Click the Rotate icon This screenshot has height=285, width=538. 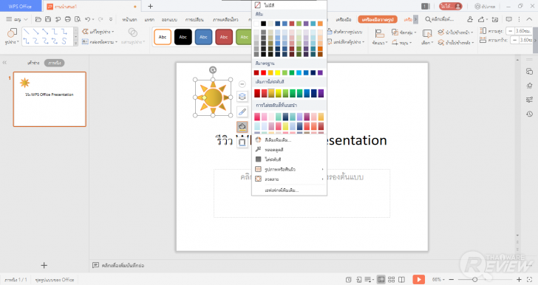point(395,42)
